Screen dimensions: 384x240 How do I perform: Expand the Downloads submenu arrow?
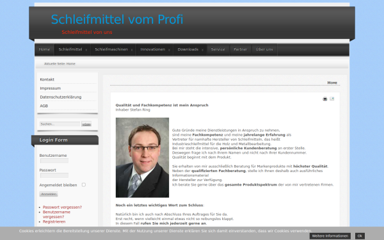click(x=202, y=50)
